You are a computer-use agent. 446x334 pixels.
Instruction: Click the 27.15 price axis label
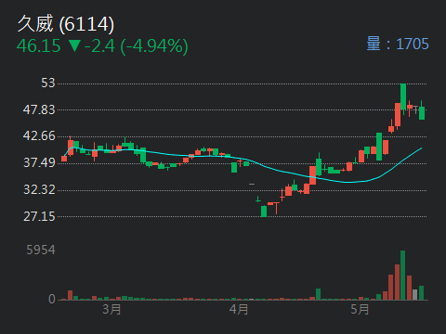click(x=39, y=216)
